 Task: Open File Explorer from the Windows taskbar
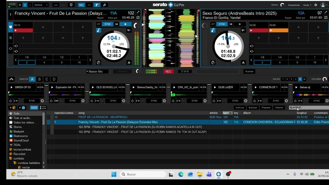pos(200,174)
